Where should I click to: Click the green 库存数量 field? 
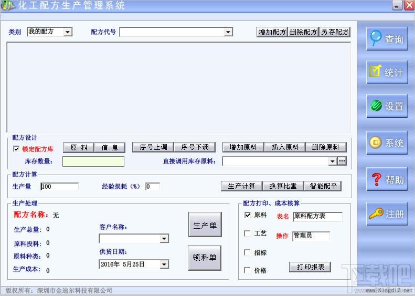(x=93, y=161)
